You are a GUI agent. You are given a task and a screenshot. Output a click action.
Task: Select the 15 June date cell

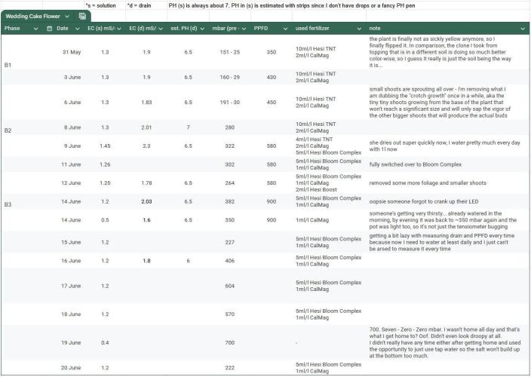pyautogui.click(x=71, y=242)
